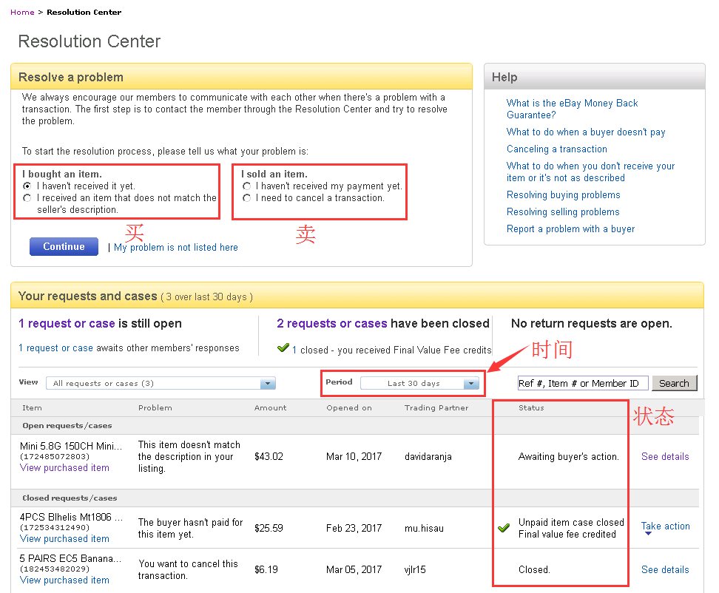
Task: Click "Report a problem with a buyer"
Action: (570, 229)
